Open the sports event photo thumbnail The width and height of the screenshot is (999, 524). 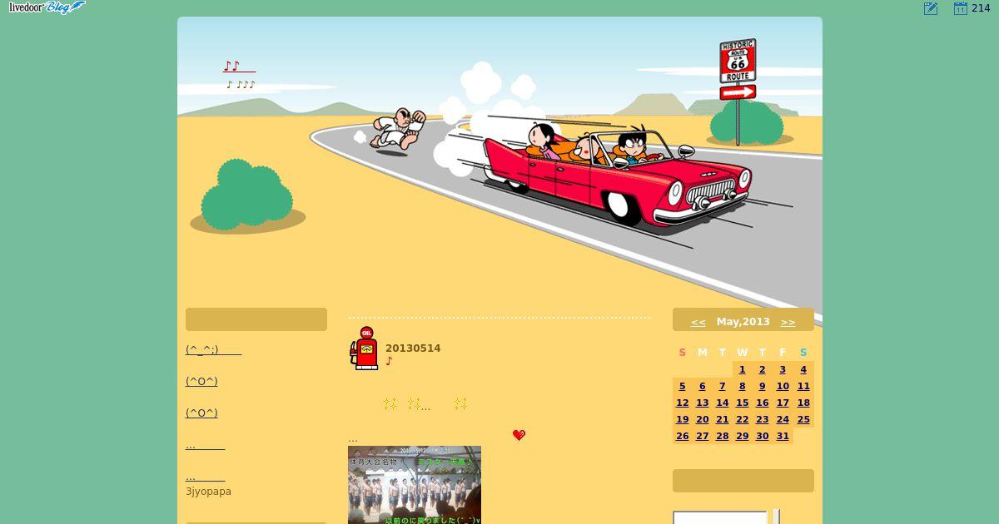point(415,485)
